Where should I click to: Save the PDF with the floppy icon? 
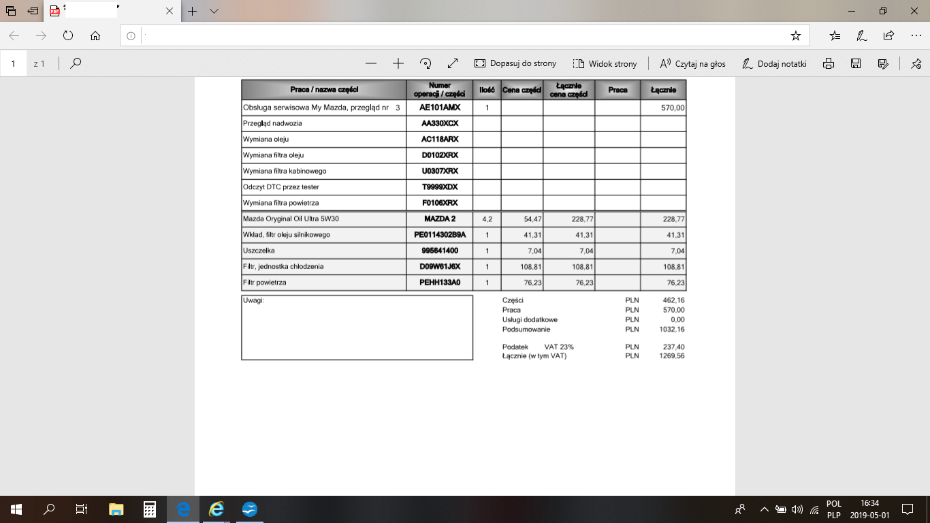tap(856, 63)
